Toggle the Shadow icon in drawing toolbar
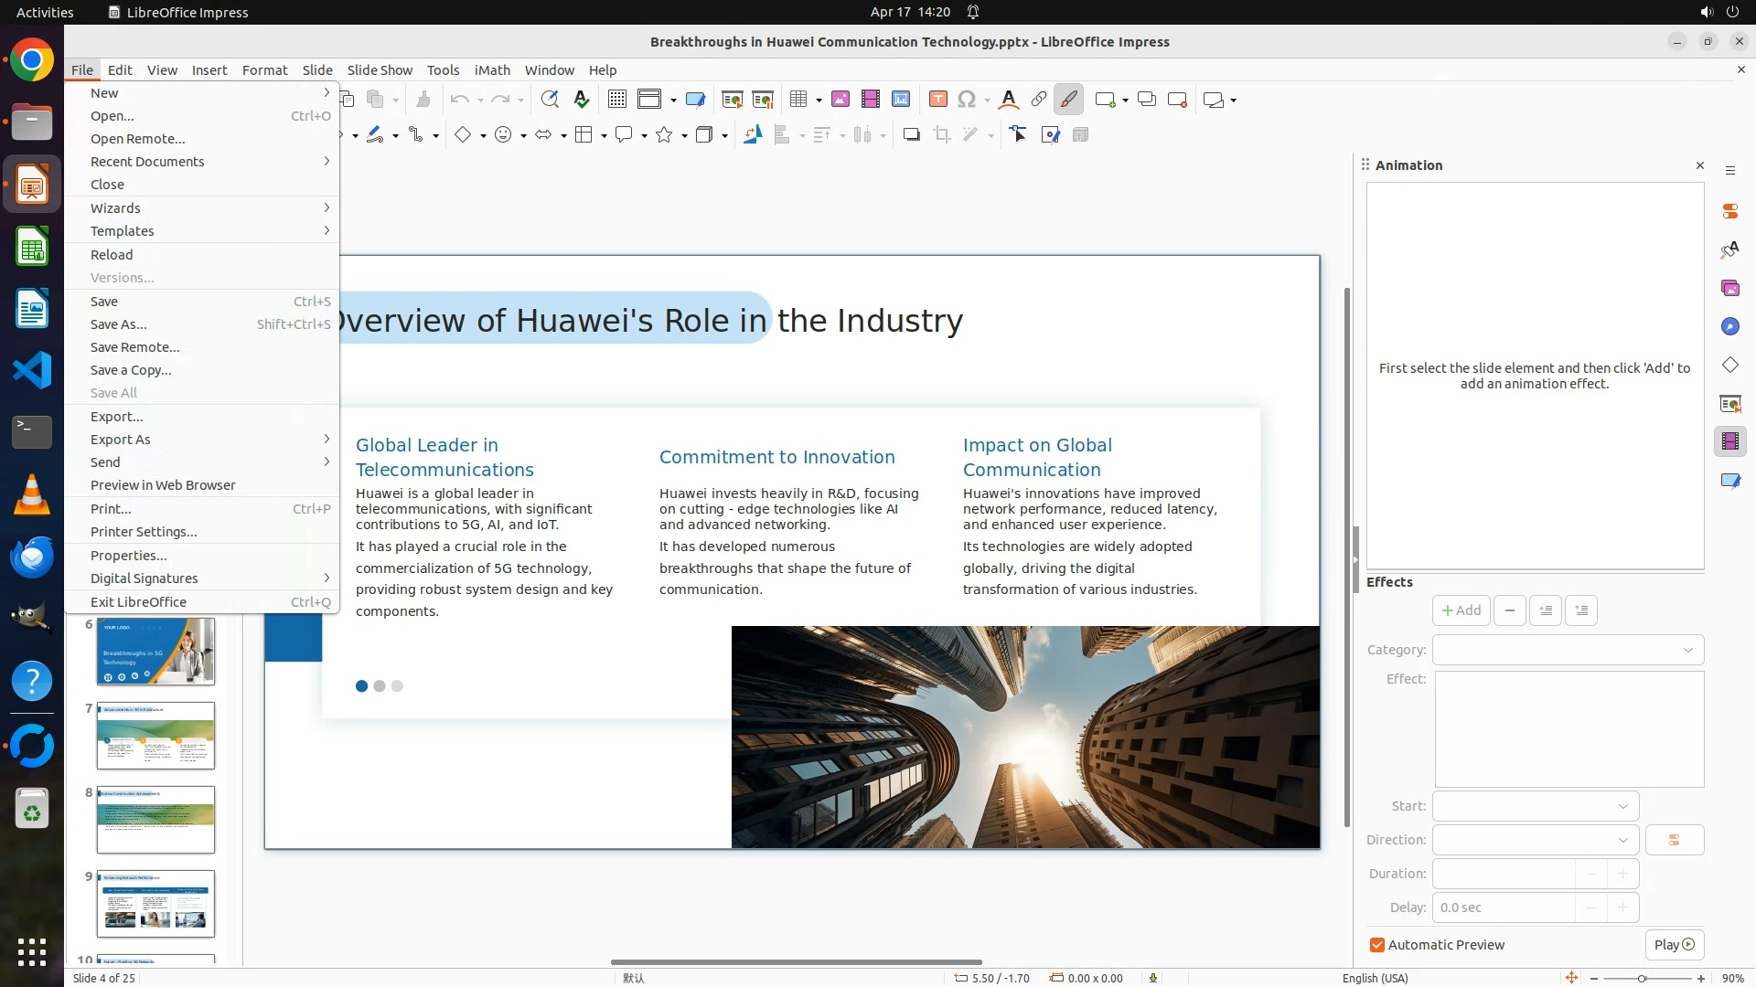Viewport: 1756px width, 987px height. coord(911,135)
